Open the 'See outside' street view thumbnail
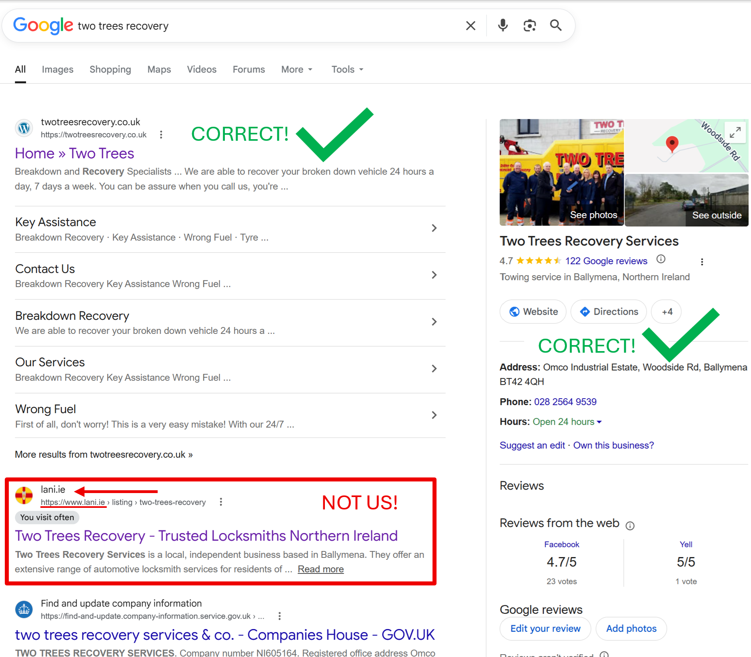The width and height of the screenshot is (751, 657). coord(687,200)
